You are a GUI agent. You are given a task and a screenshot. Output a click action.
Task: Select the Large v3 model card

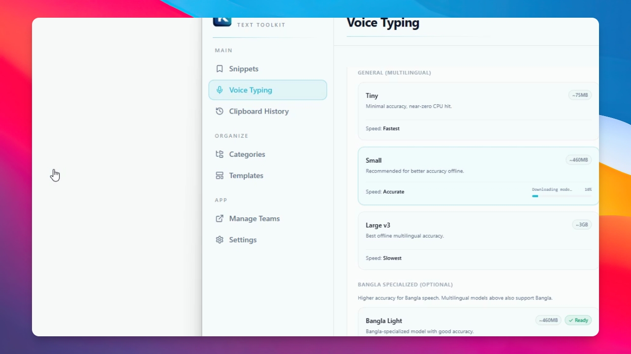478,241
